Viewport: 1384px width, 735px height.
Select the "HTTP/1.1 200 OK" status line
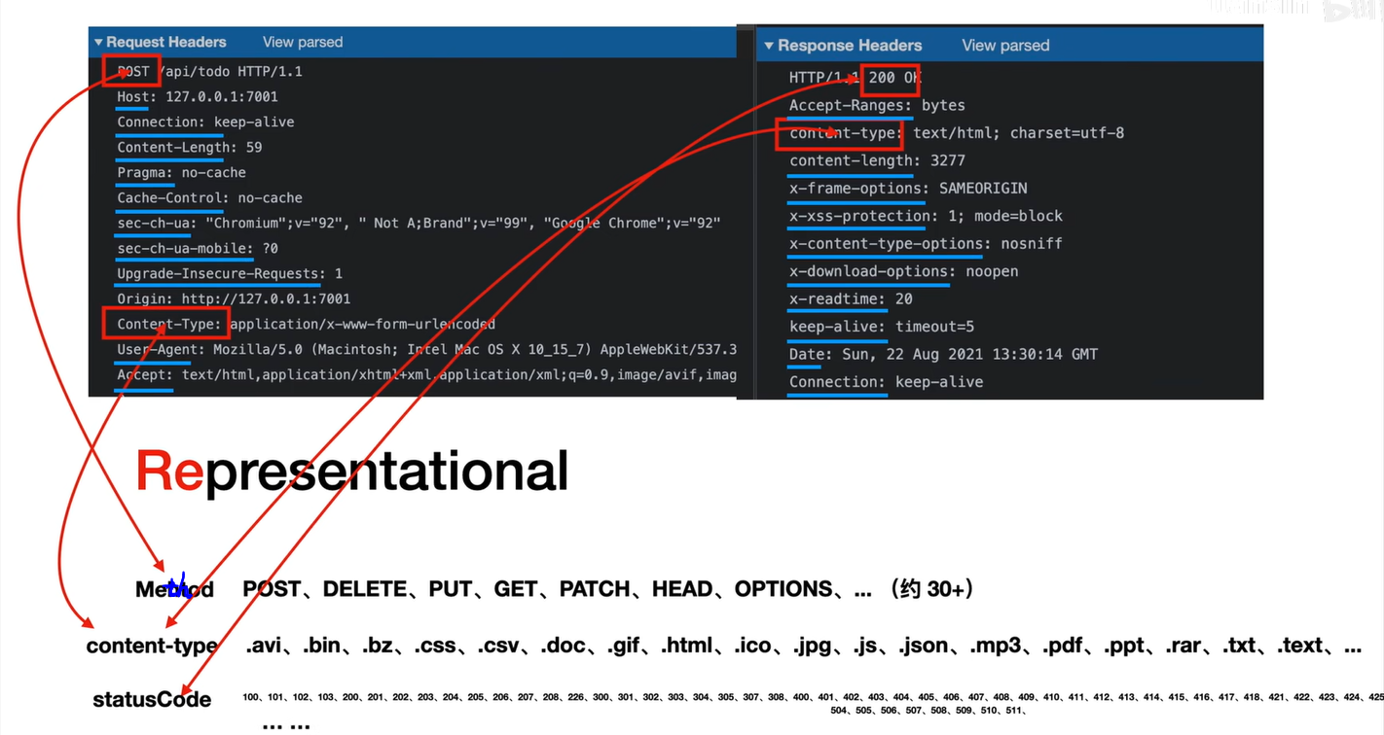point(856,78)
